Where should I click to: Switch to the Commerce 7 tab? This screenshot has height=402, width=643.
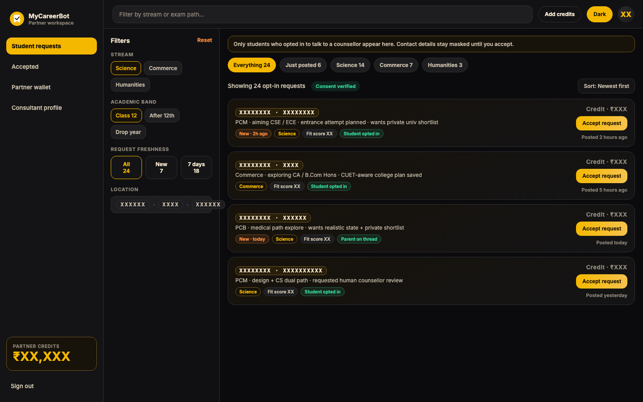pyautogui.click(x=396, y=65)
